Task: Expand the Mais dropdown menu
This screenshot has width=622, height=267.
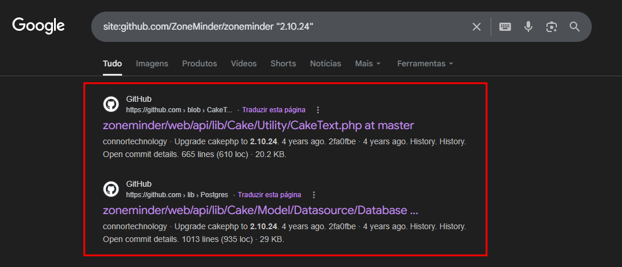Action: point(368,63)
